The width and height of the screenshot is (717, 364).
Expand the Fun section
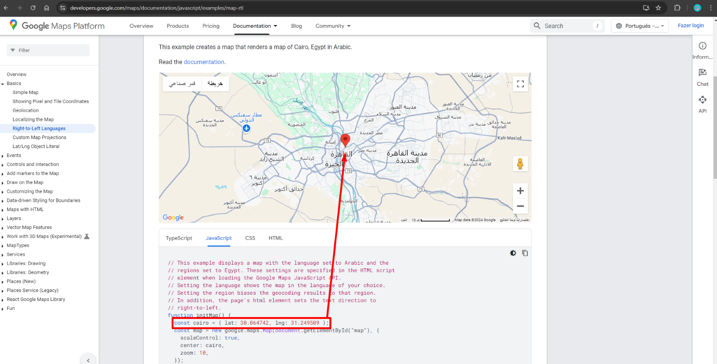click(x=3, y=309)
